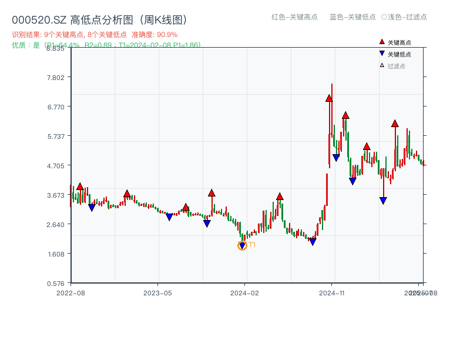The height and width of the screenshot is (353, 470).
Task: Click the 2022-08 x-axis date label
Action: click(70, 293)
